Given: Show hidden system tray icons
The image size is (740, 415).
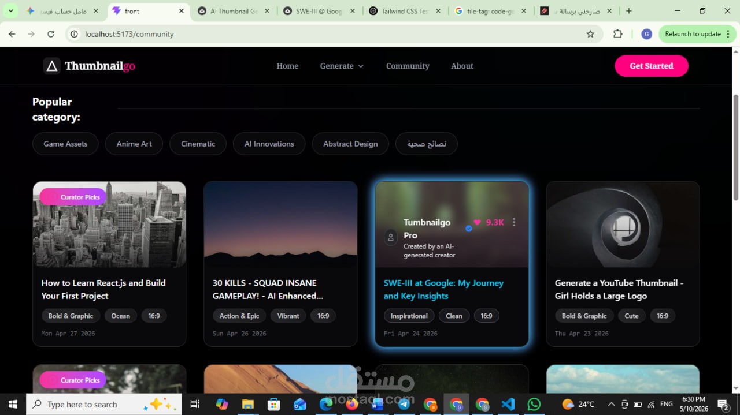Looking at the screenshot, I should click(x=611, y=404).
